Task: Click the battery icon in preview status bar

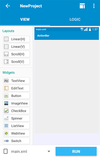Action: click(x=90, y=29)
